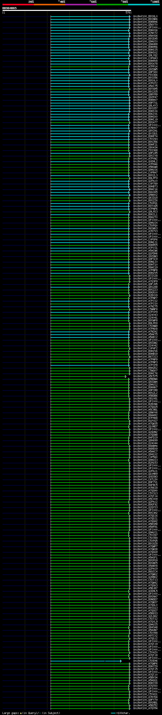This screenshot has height=715, width=162.
Task: Select hit label UniRef100_Q8RYM9
Action: coord(145,94)
